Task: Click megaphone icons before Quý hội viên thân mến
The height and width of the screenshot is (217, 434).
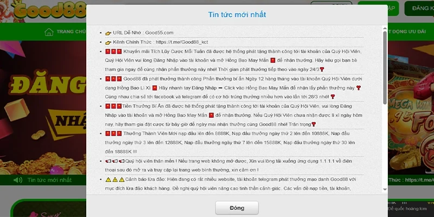Action: (x=115, y=161)
